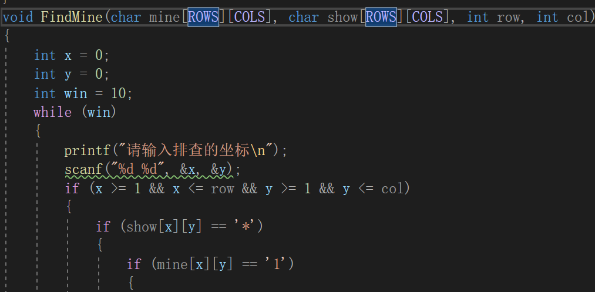595x292 pixels.
Task: Select the void return type keyword
Action: coord(18,17)
